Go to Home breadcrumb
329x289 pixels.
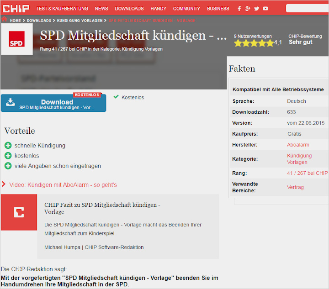click(16, 21)
